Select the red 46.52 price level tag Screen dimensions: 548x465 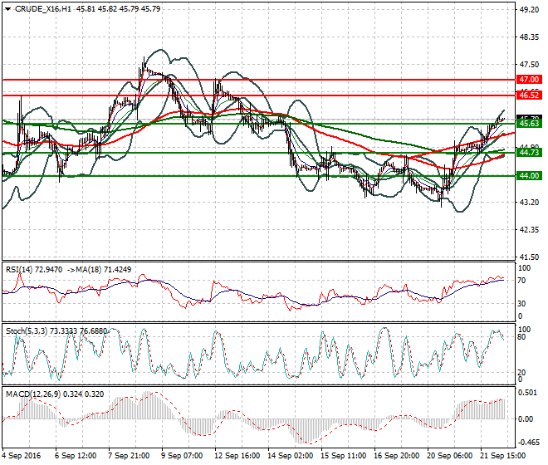point(529,96)
